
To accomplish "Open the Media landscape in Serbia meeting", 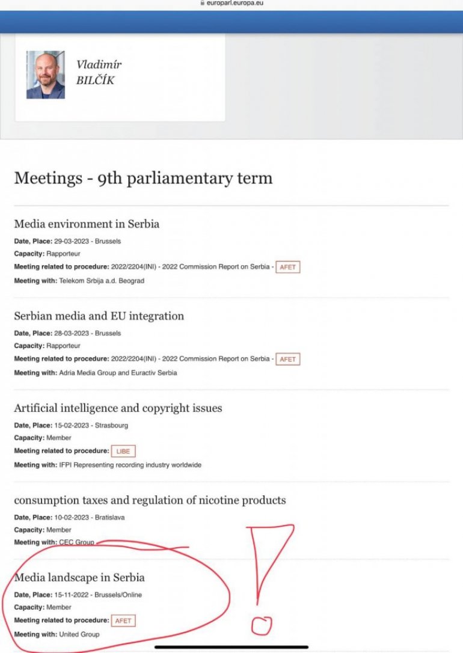I will pos(79,578).
